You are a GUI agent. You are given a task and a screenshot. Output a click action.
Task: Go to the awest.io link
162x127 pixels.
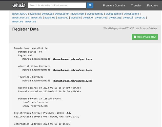pyautogui.click(x=88, y=17)
